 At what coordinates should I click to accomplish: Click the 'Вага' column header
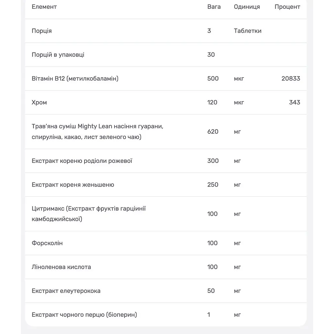pyautogui.click(x=214, y=7)
